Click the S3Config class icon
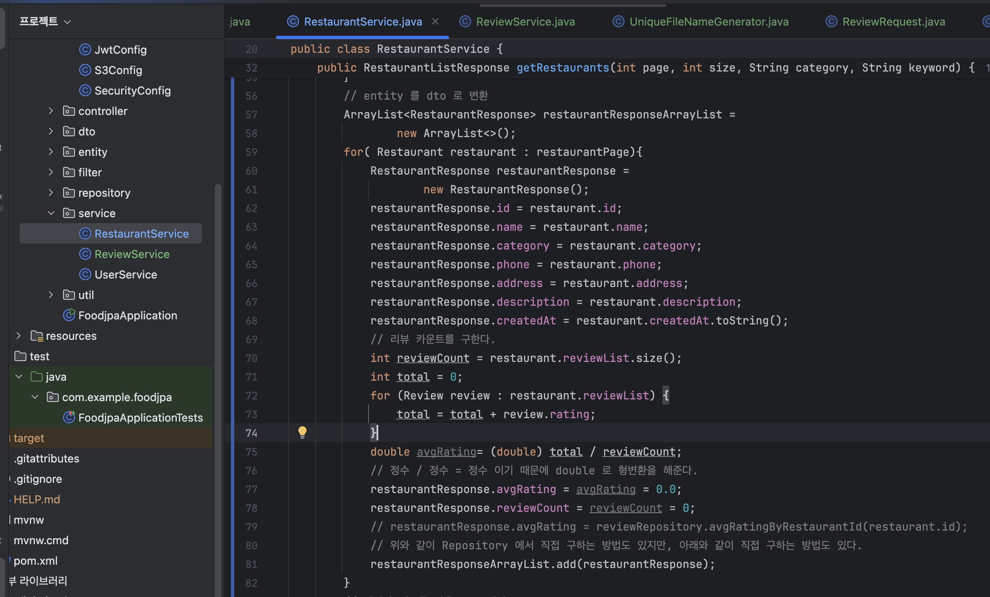This screenshot has width=990, height=597. [85, 70]
